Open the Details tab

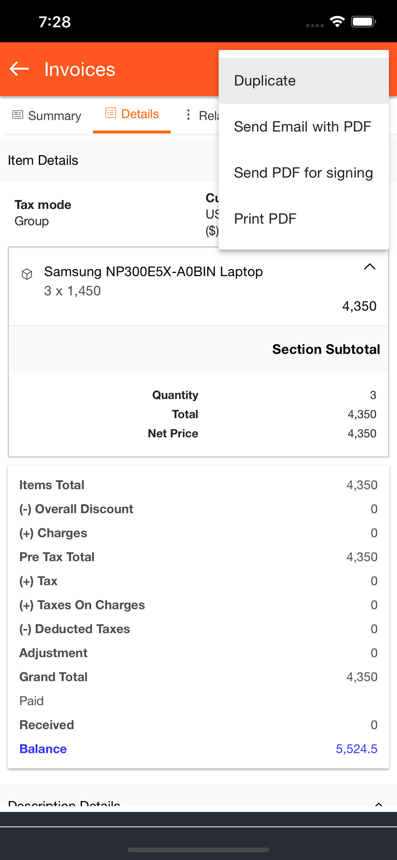[x=140, y=114]
